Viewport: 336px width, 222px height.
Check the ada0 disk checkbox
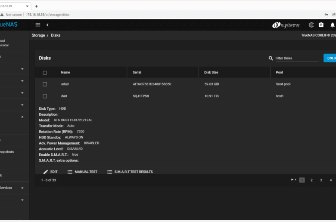(x=45, y=84)
